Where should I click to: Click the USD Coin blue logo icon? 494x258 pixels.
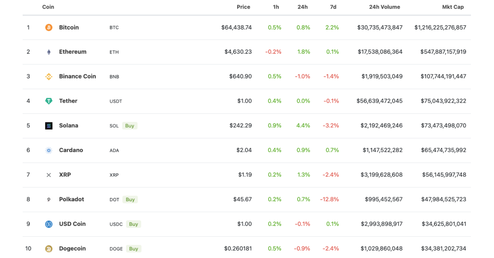point(49,224)
